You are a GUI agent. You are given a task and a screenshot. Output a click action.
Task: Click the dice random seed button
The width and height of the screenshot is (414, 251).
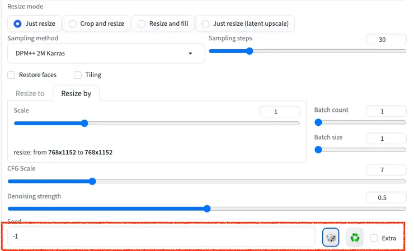click(x=331, y=237)
